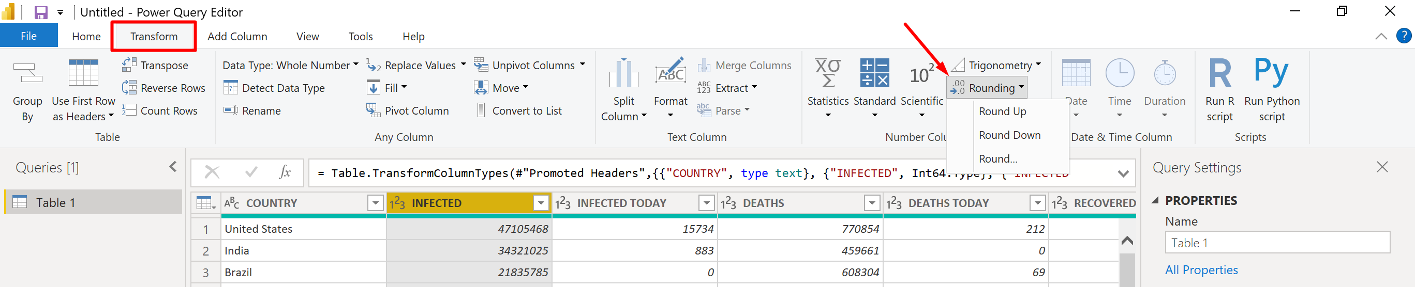
Task: Open the Statistics sigma icon
Action: (828, 73)
